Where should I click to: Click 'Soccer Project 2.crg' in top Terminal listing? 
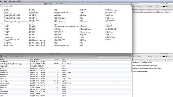click(x=12, y=16)
